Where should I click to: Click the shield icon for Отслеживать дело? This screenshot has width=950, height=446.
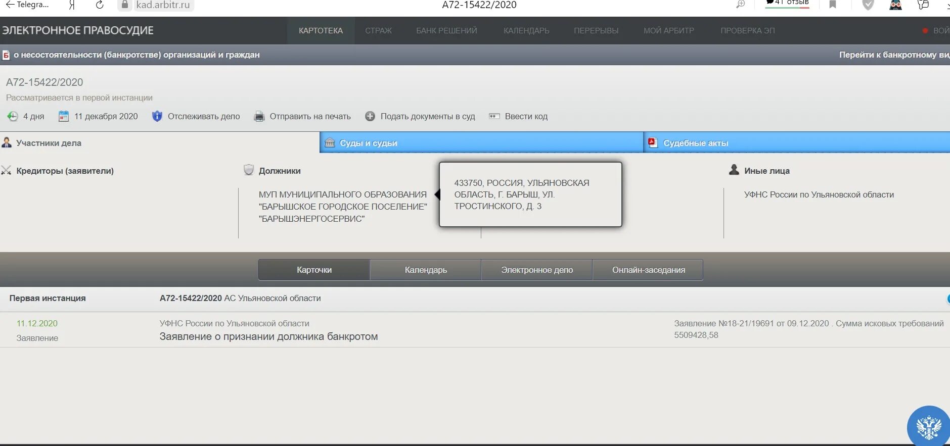(157, 116)
